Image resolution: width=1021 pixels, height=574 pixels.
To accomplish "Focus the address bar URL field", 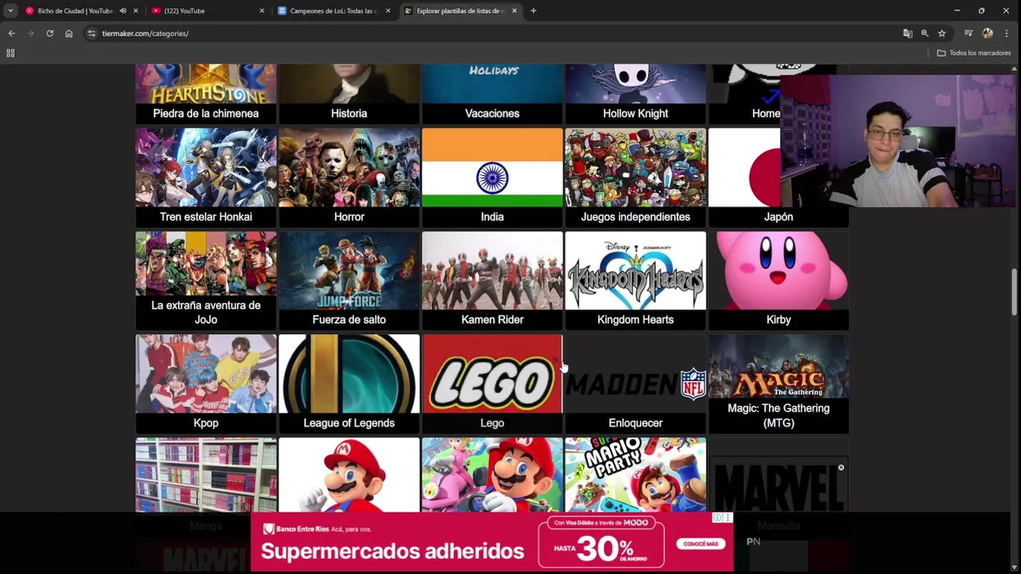I will click(495, 33).
